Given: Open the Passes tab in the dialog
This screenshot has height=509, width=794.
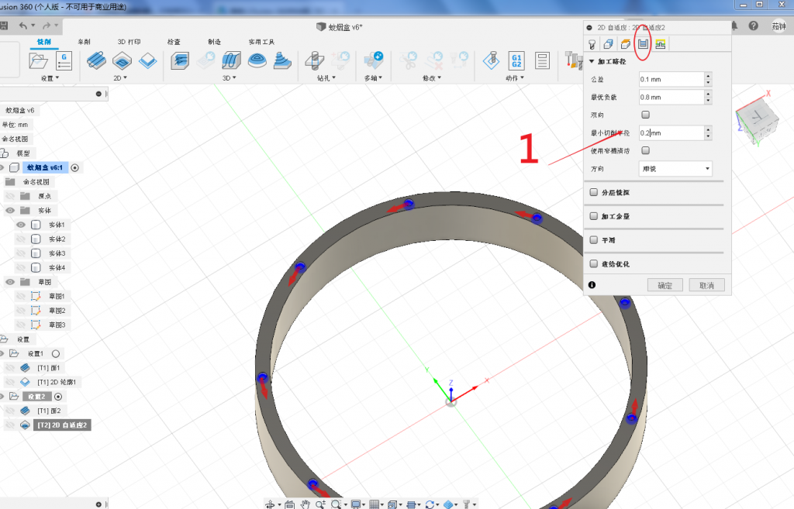Looking at the screenshot, I should tap(643, 44).
